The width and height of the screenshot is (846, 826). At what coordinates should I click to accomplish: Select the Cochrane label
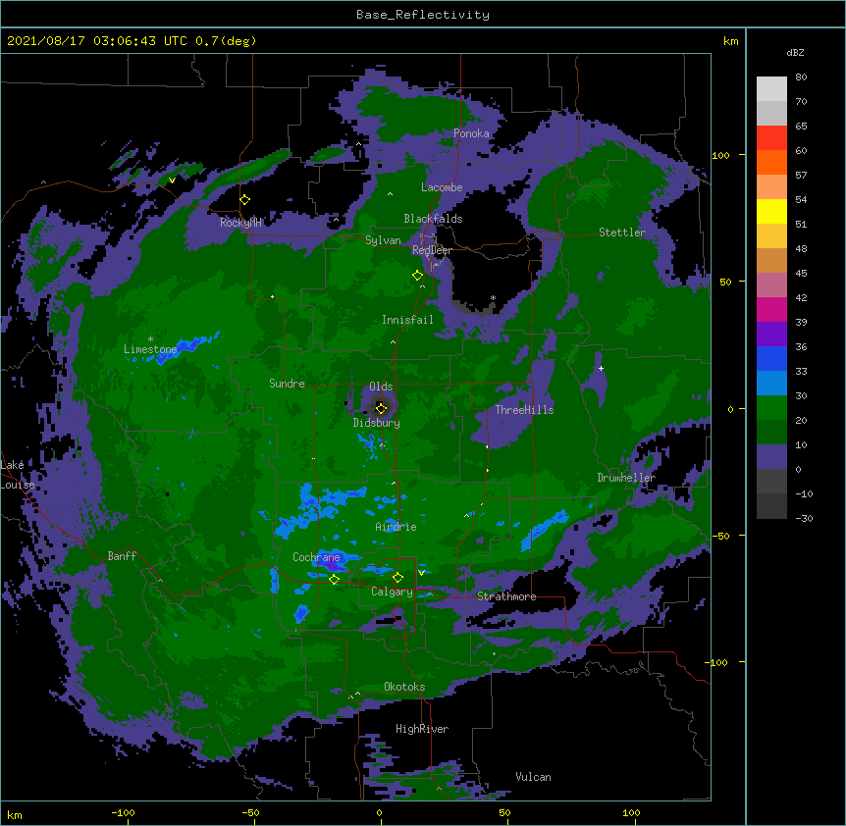point(316,557)
